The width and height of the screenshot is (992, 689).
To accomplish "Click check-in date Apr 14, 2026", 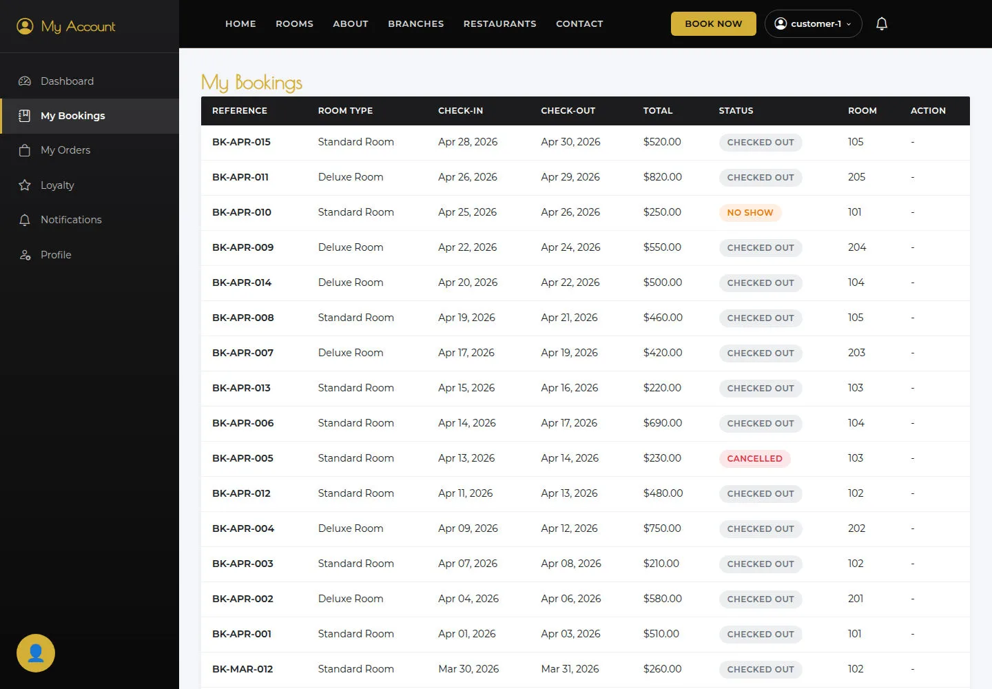I will click(467, 423).
